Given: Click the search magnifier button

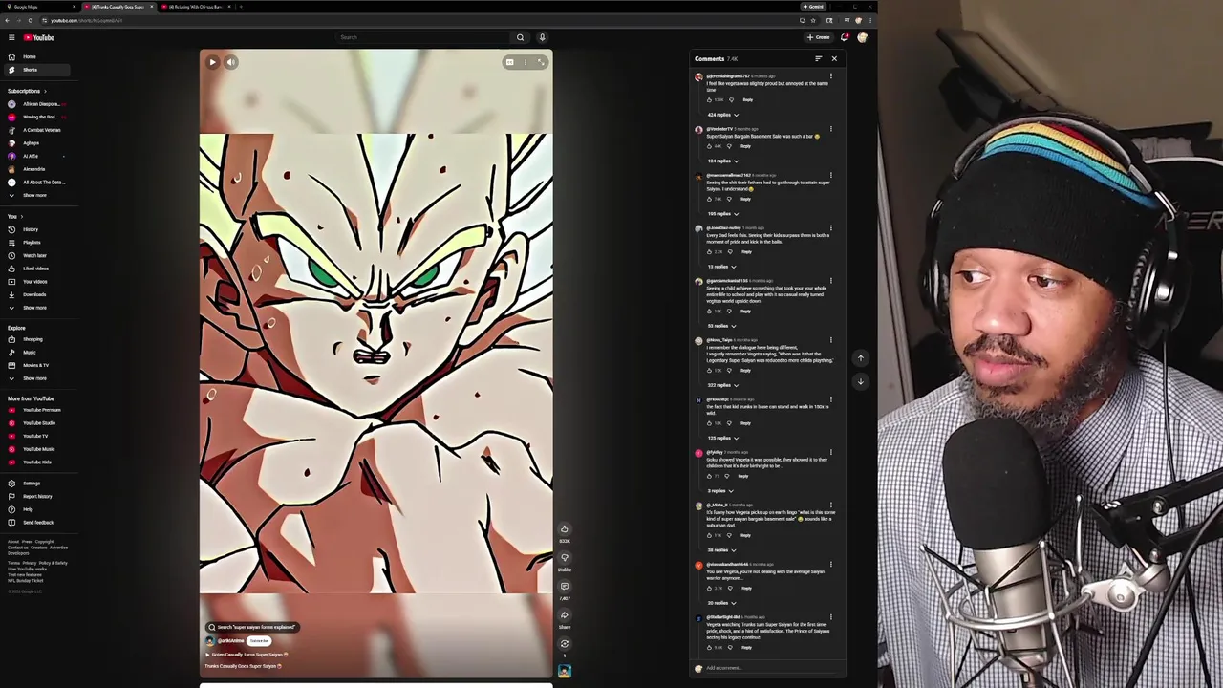Looking at the screenshot, I should pyautogui.click(x=520, y=37).
